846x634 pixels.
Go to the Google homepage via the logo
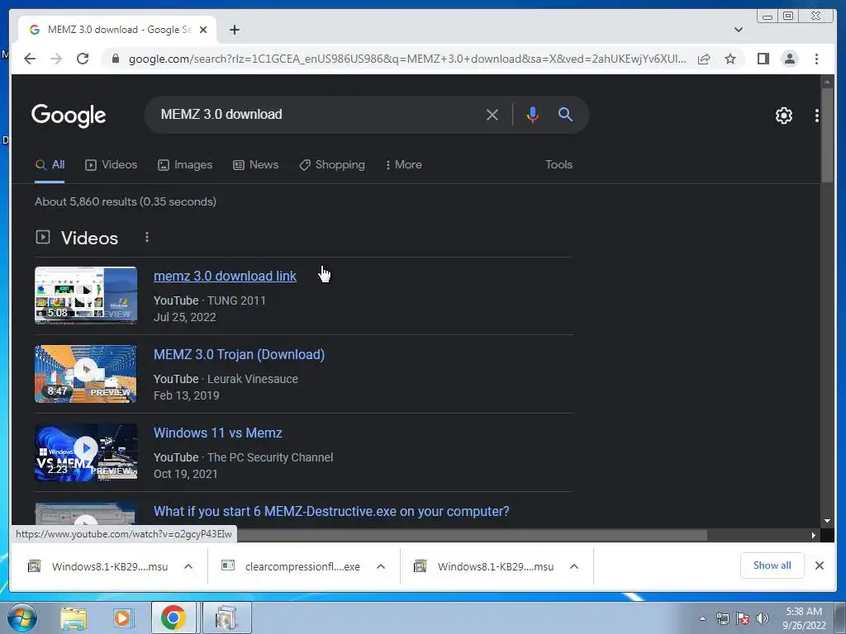tap(69, 115)
